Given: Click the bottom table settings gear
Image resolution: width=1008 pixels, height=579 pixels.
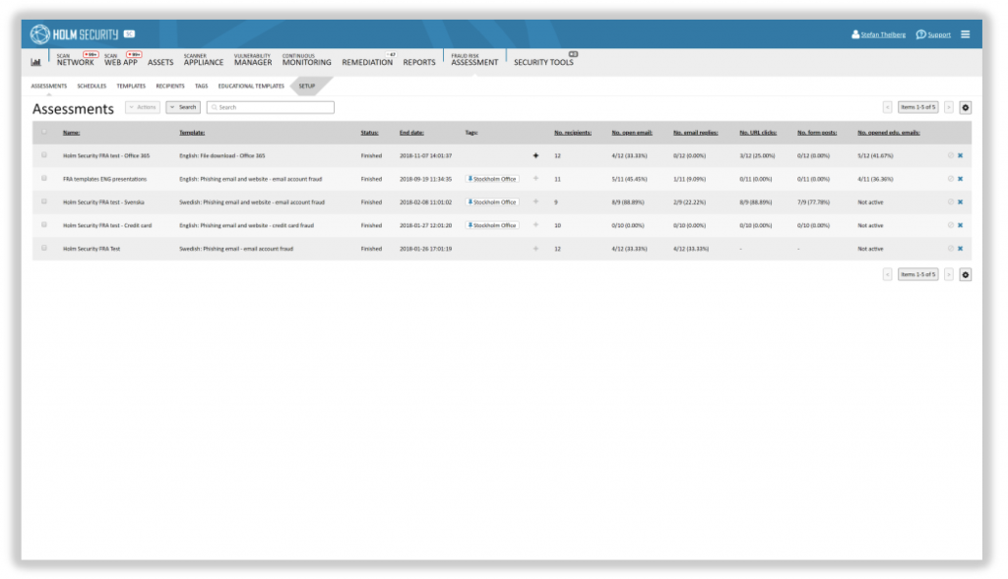Looking at the screenshot, I should click(965, 274).
